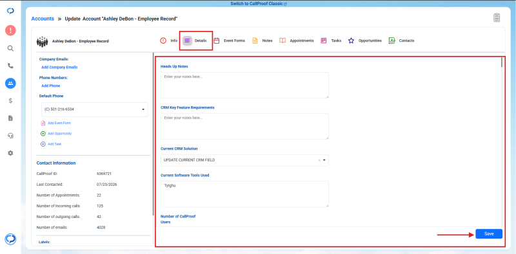The image size is (516, 254).
Task: Click the Add Opportunity plus icon
Action: [x=43, y=134]
